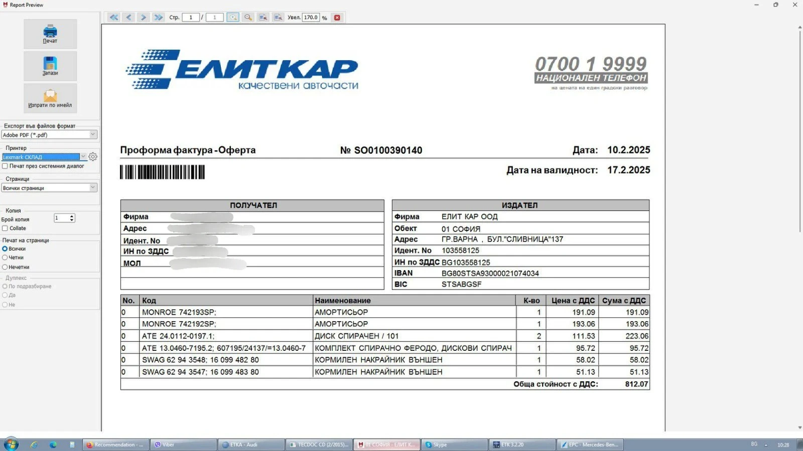Increase Брой копия using the stepper up arrow
This screenshot has height=451, width=803.
(x=72, y=216)
